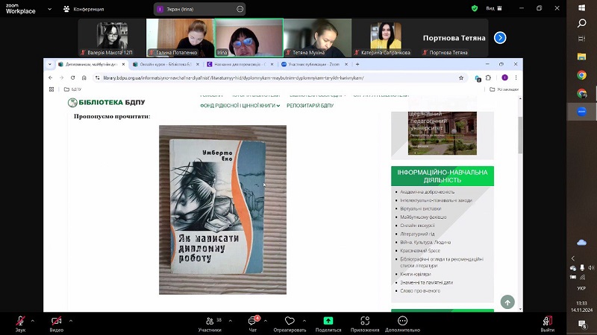
Task: Click the green encryption shield icon
Action: [475, 8]
